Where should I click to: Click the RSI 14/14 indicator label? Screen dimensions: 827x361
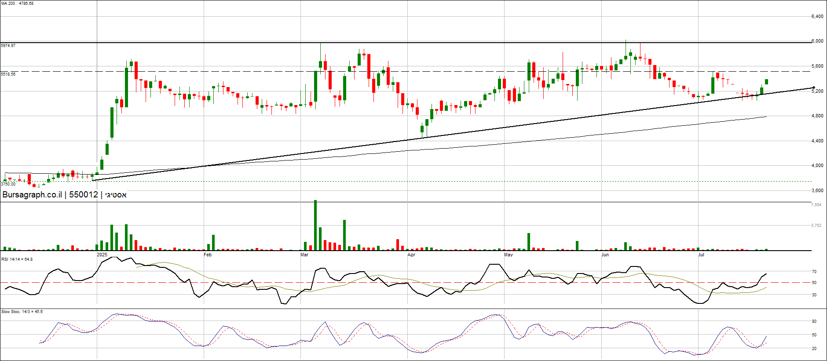[x=17, y=259]
